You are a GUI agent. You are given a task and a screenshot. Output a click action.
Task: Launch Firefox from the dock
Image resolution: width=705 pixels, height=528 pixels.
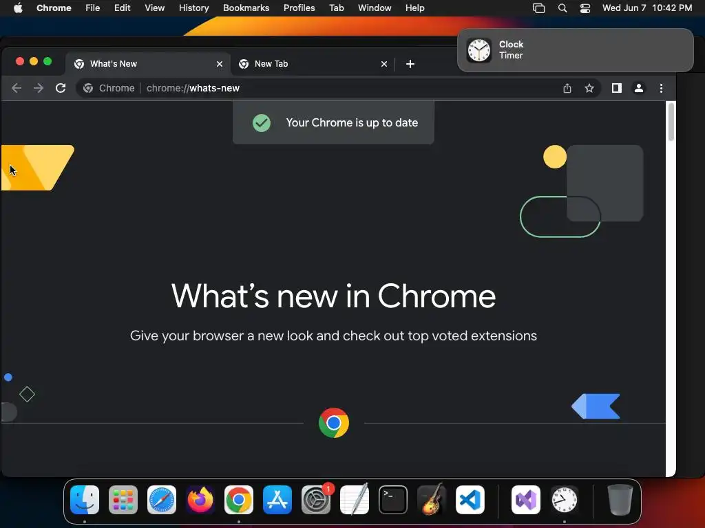(200, 500)
